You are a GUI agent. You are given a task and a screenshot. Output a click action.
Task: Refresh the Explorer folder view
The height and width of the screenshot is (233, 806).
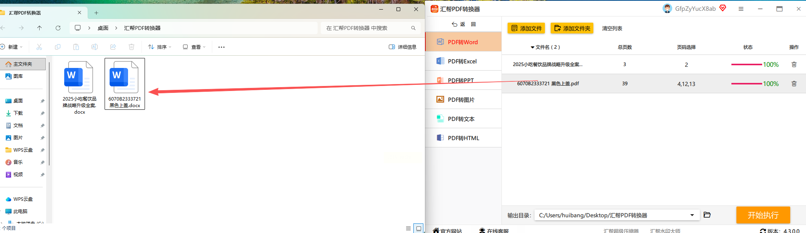point(58,28)
